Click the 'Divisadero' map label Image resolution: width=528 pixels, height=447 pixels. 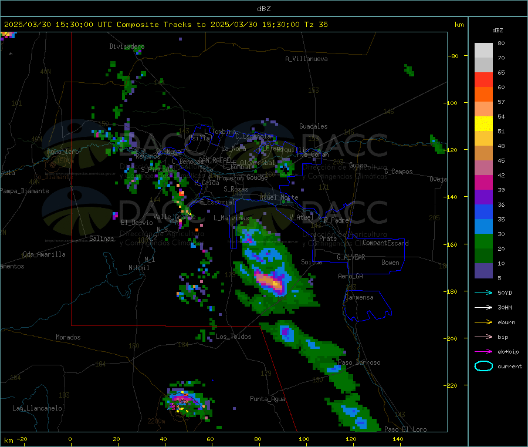click(x=127, y=46)
